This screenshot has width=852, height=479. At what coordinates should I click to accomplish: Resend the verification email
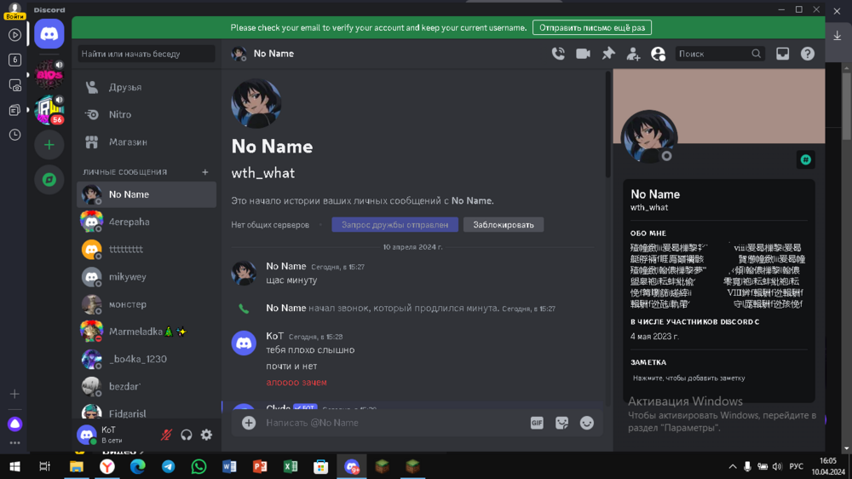pyautogui.click(x=592, y=27)
